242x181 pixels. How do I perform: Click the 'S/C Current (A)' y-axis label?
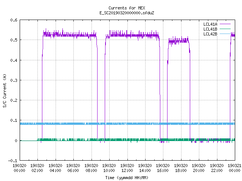5,90
